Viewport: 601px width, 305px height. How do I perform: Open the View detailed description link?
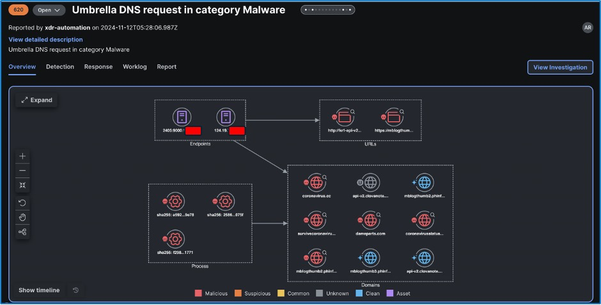(45, 40)
